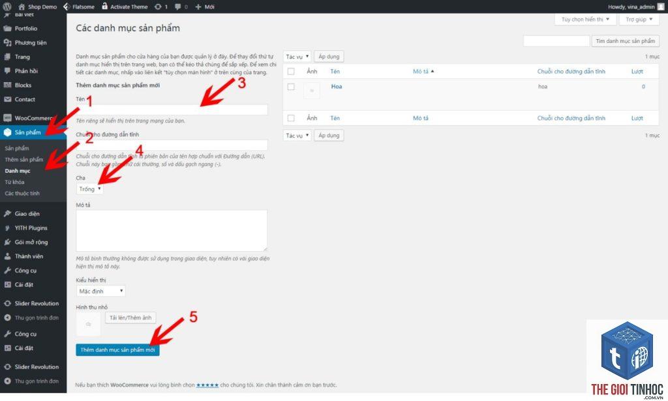Viewport: 668px width, 401px height.
Task: Open the Flatsome theme icon in admin bar
Action: pyautogui.click(x=67, y=7)
